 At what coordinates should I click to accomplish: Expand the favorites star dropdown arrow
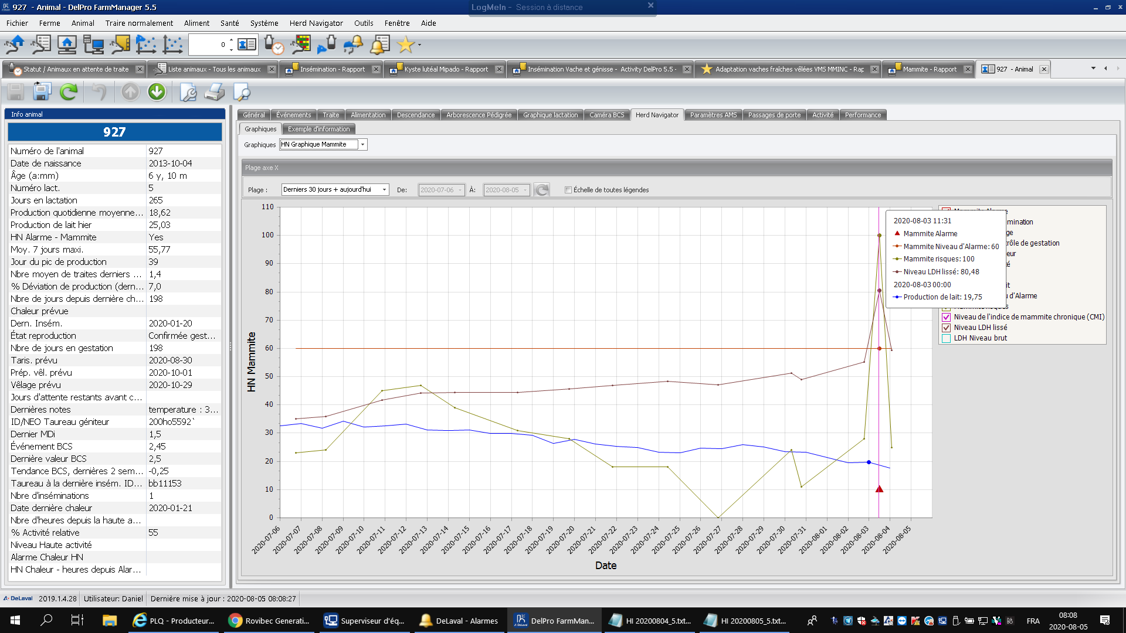click(419, 45)
